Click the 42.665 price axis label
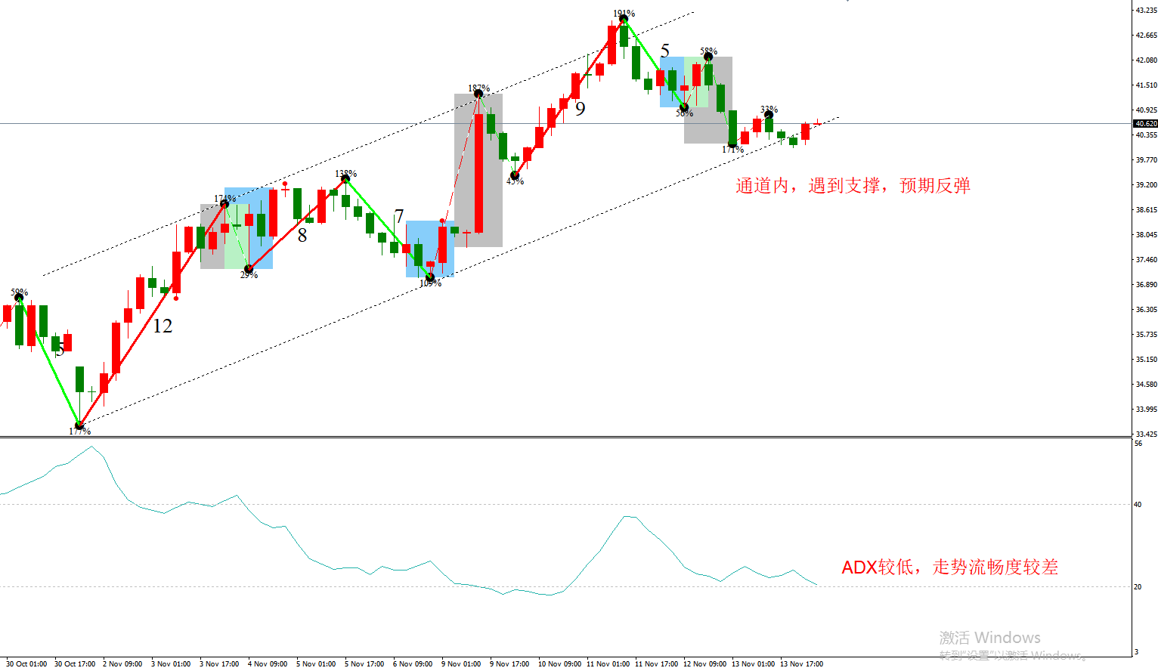Image resolution: width=1158 pixels, height=671 pixels. (x=1146, y=36)
